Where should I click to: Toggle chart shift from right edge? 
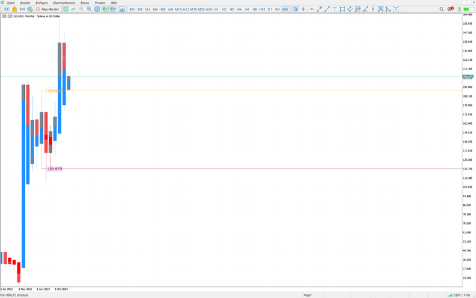(113, 9)
